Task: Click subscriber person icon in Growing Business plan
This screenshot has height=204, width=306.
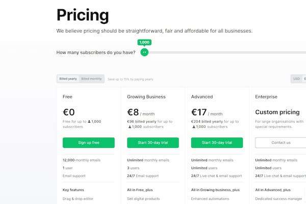Action: (x=129, y=126)
